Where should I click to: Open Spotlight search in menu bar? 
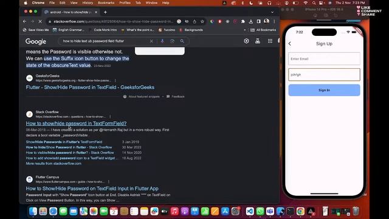click(x=314, y=2)
